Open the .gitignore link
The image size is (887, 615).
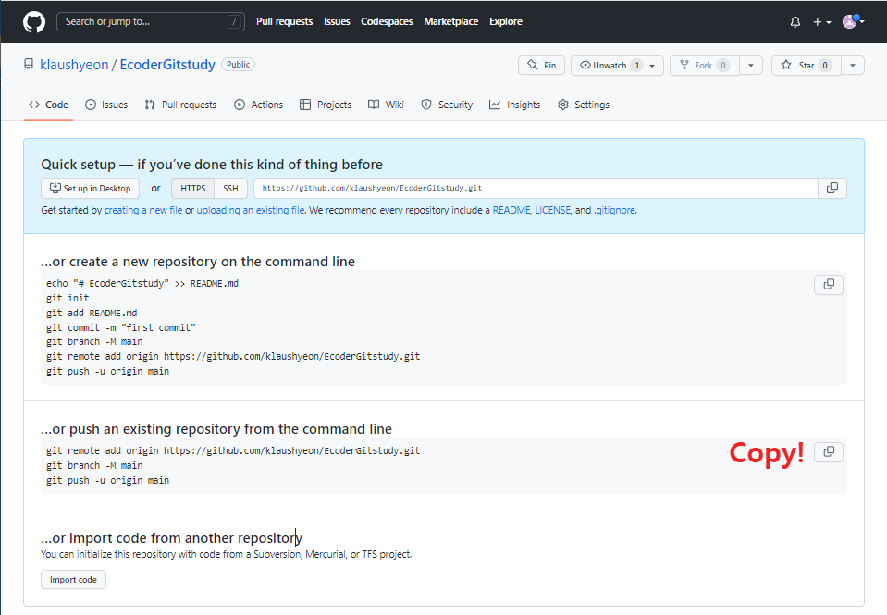click(615, 211)
